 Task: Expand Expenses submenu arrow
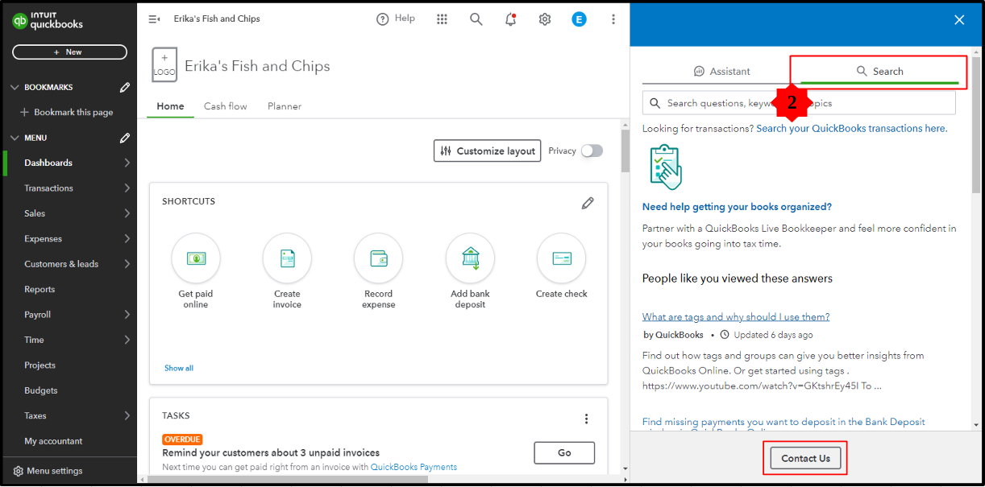[x=127, y=238]
